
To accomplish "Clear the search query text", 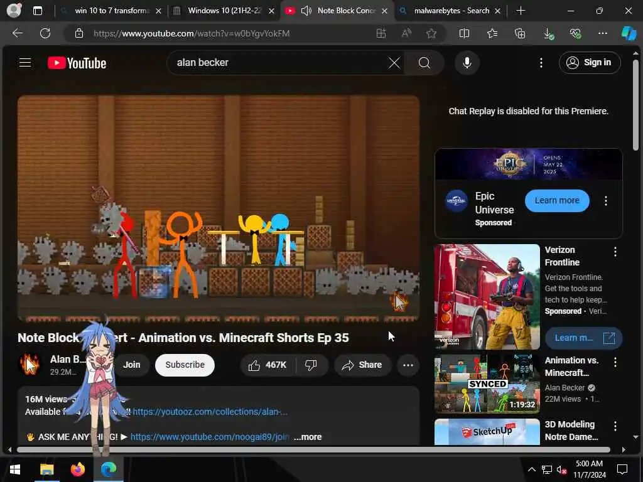I will click(x=394, y=63).
